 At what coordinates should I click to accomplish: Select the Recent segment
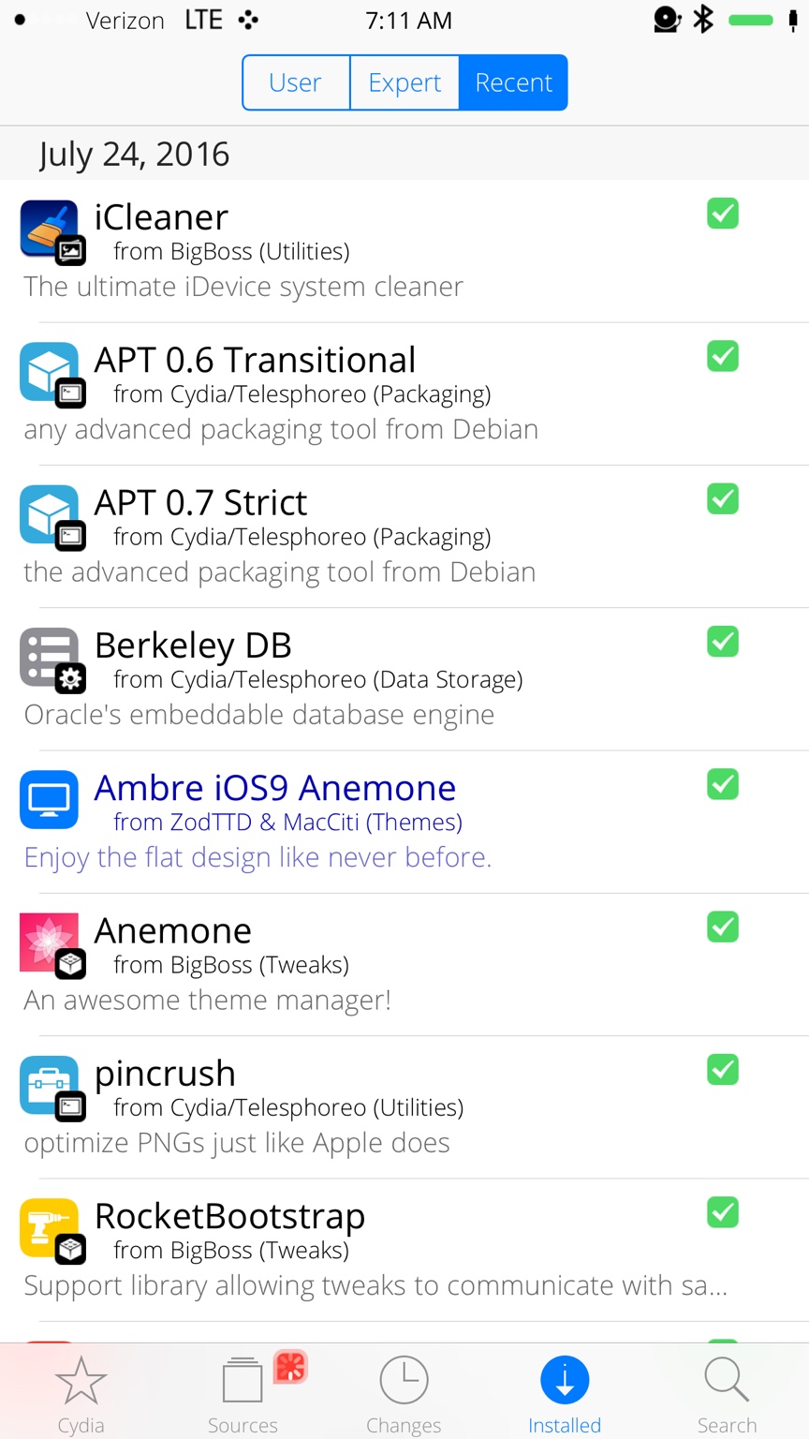pos(513,82)
